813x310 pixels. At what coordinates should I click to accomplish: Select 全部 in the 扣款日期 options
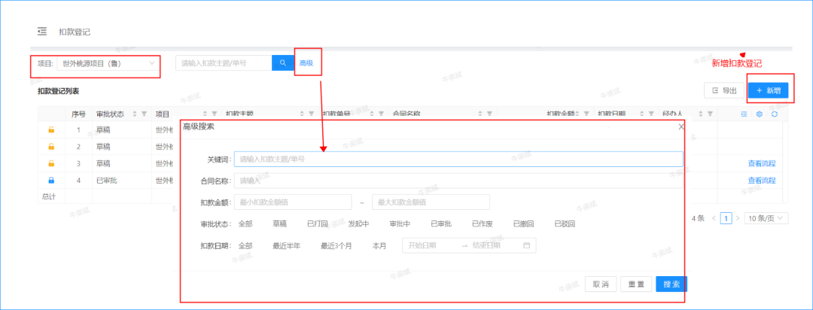point(245,246)
